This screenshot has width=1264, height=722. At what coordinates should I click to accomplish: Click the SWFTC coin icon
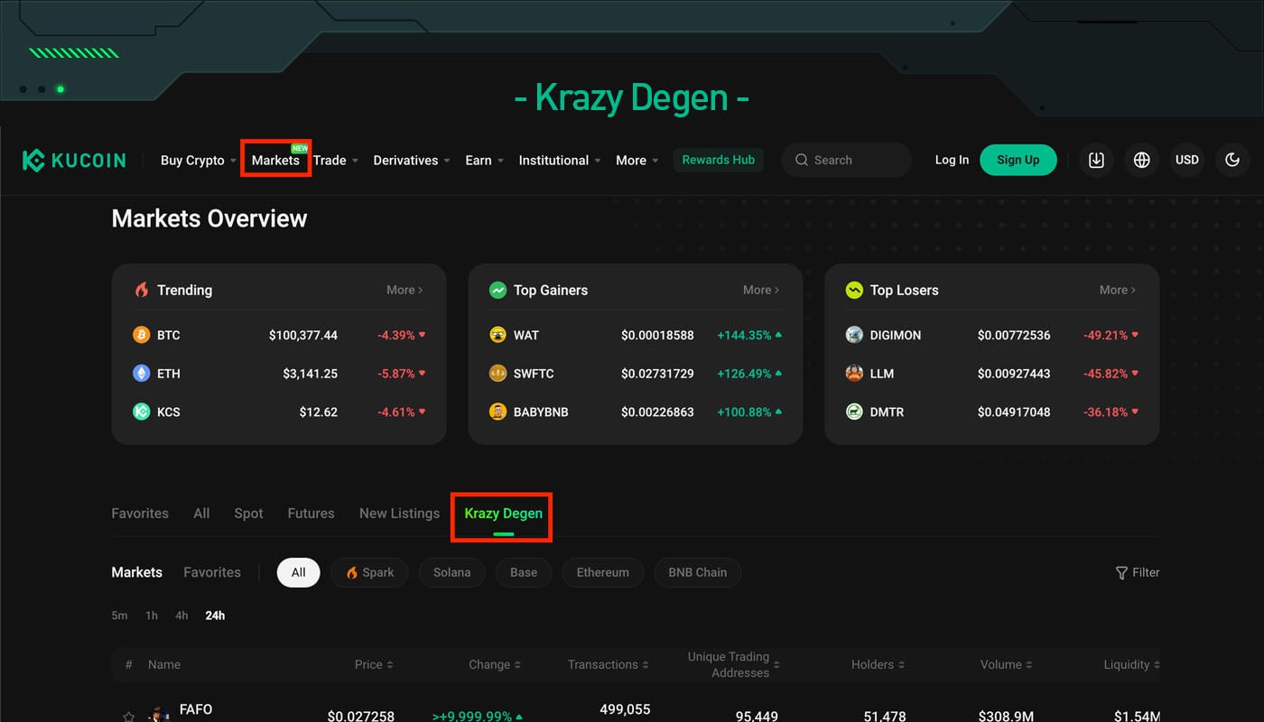497,374
